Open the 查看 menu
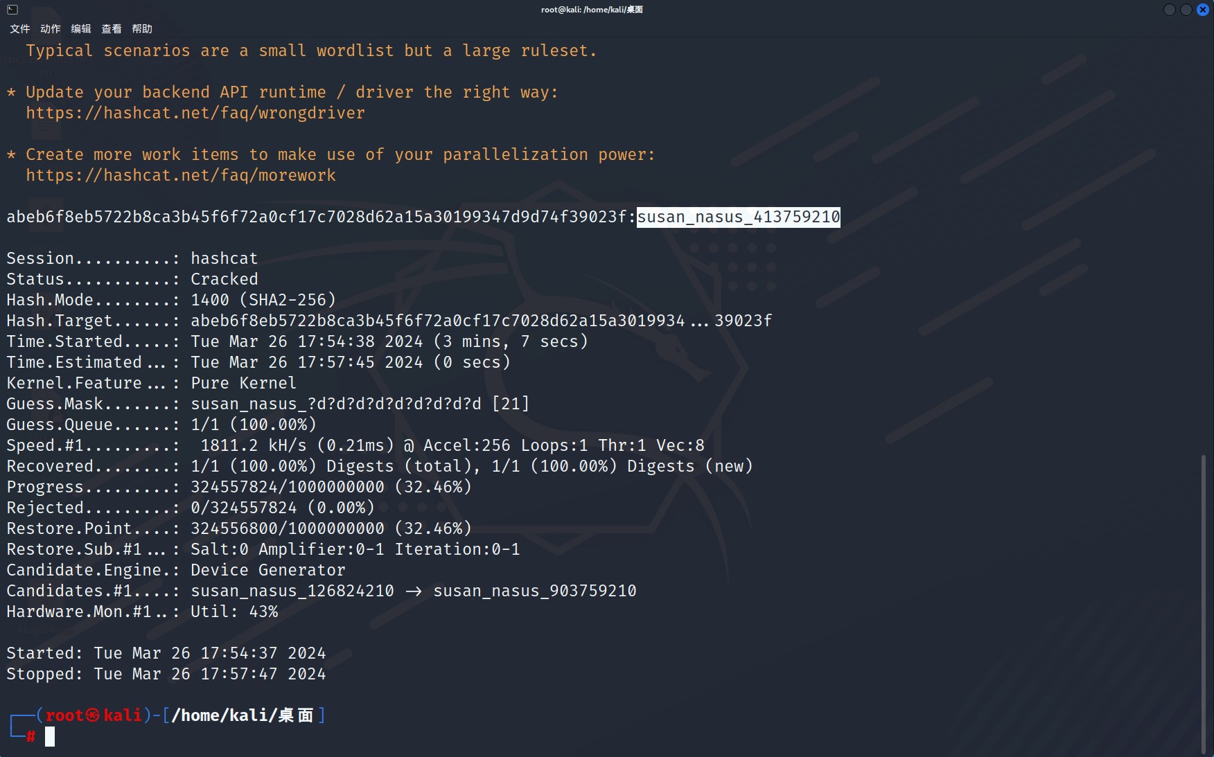1214x757 pixels. click(x=112, y=28)
